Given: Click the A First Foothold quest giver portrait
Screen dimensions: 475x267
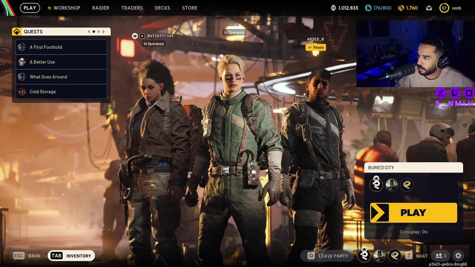Looking at the screenshot, I should coord(22,47).
